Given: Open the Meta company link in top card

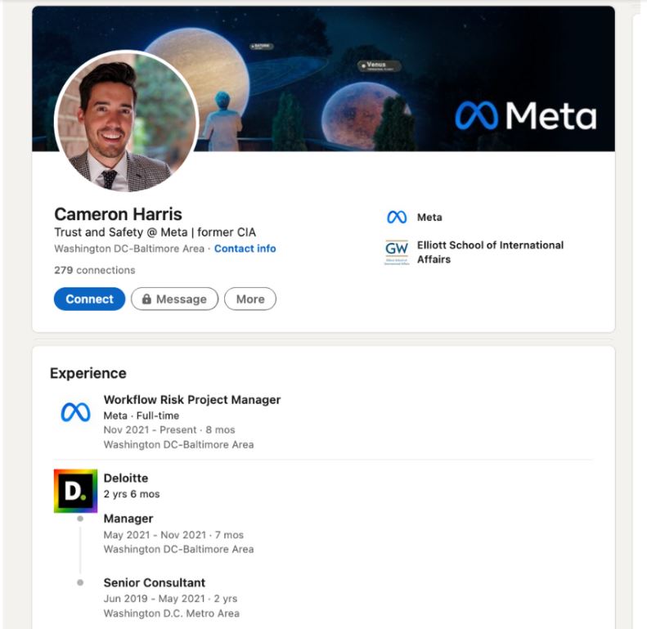Looking at the screenshot, I should pyautogui.click(x=429, y=218).
